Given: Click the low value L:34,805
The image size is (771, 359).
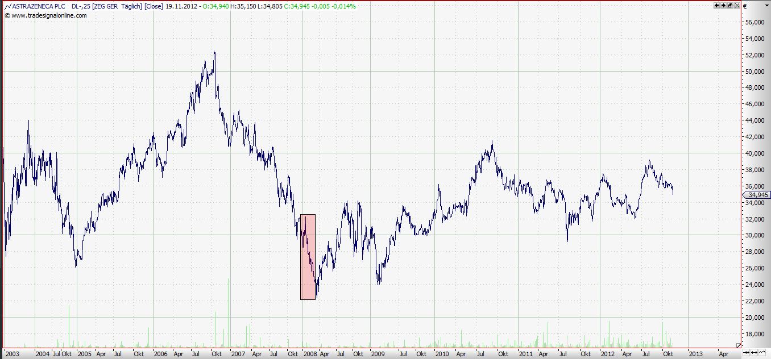Looking at the screenshot, I should 271,6.
